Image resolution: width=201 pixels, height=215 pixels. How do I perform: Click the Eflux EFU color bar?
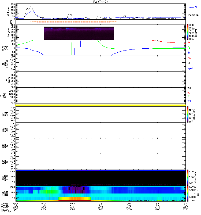pos(188,114)
